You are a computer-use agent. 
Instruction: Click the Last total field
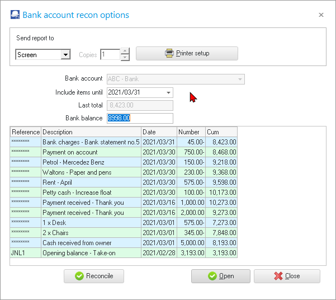(x=140, y=105)
